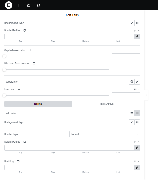Click the Gap between tabs value field
Viewport: 158px width, 180px height.
(x=126, y=56)
